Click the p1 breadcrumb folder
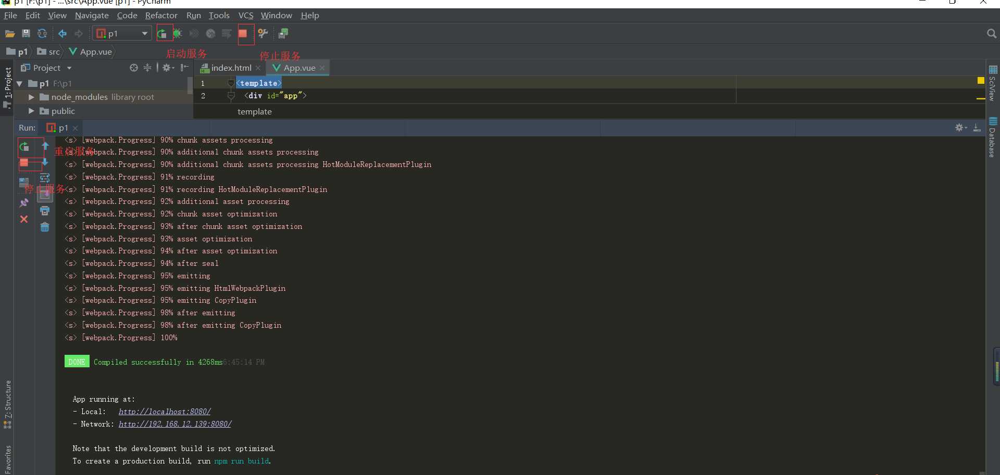 17,52
